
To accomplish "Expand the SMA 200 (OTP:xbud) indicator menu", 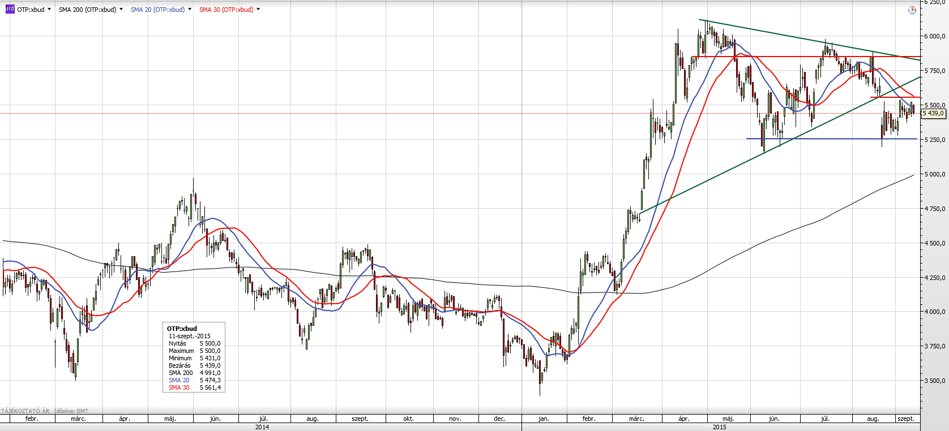I will point(121,10).
